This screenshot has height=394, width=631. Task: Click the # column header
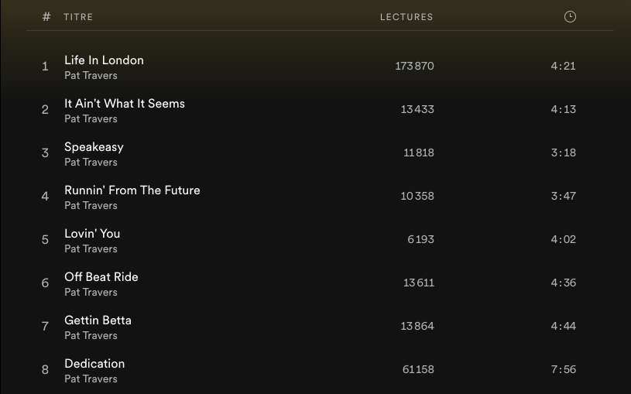click(46, 17)
